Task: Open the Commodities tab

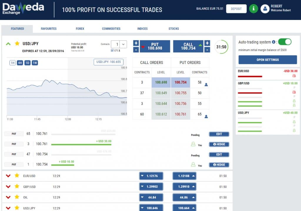Action: point(111,29)
